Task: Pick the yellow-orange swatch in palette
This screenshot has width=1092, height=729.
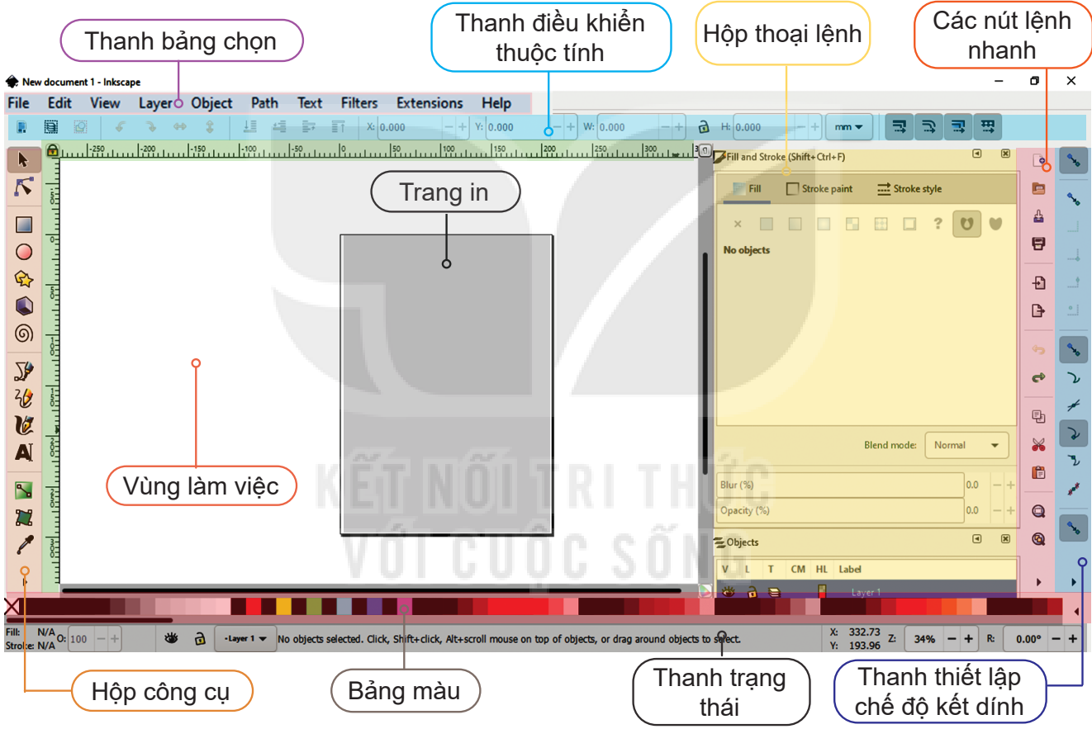Action: pyautogui.click(x=283, y=607)
